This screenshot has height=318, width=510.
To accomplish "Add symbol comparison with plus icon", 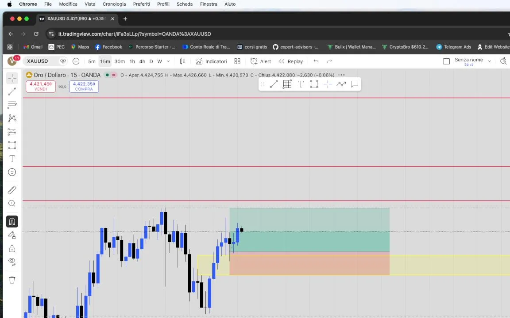I will pyautogui.click(x=76, y=61).
